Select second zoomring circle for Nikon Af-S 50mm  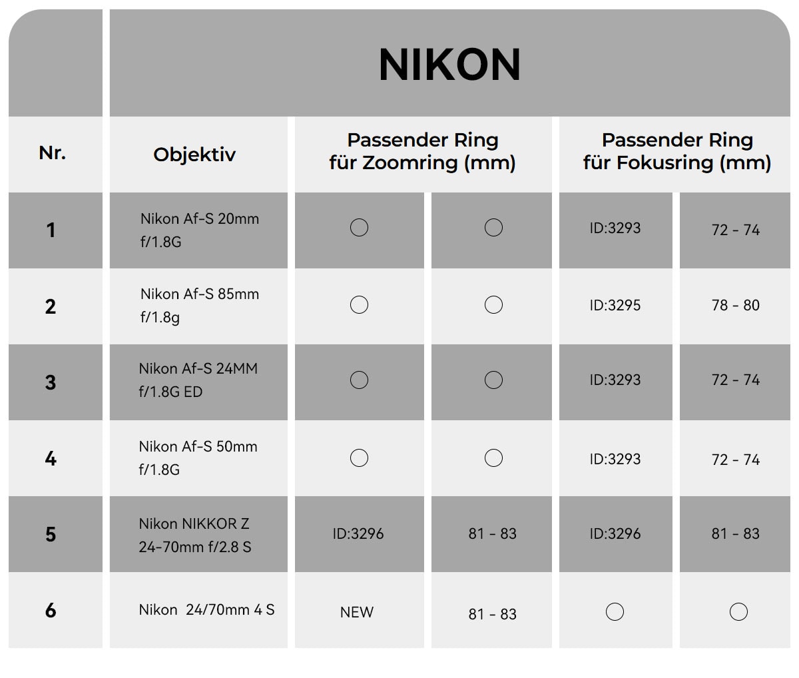pyautogui.click(x=493, y=458)
